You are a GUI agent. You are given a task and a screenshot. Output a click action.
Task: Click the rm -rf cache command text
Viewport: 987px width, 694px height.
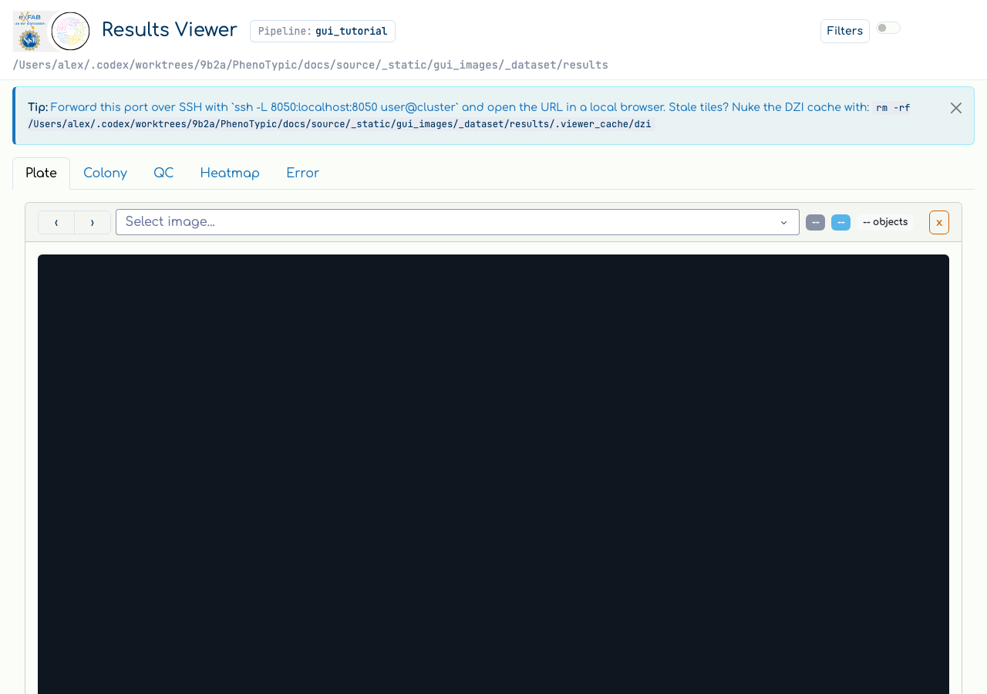pyautogui.click(x=469, y=116)
